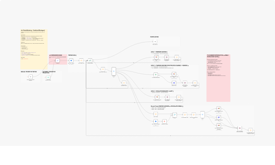The image size is (275, 165).
Task: Open the arrow node under Workflow End
Action: click(x=155, y=42)
